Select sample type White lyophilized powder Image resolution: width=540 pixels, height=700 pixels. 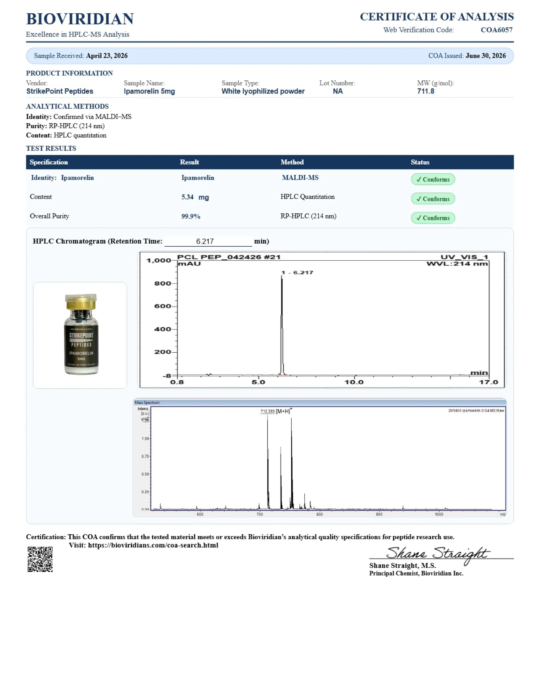[263, 91]
